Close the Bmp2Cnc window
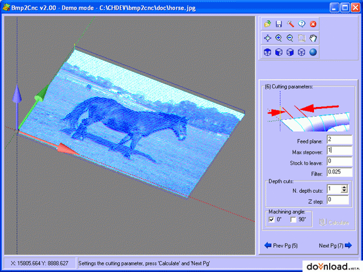 [356, 8]
